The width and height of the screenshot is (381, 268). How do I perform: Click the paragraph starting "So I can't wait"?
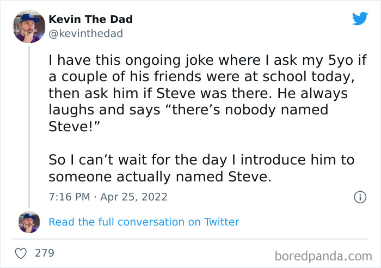(x=201, y=160)
